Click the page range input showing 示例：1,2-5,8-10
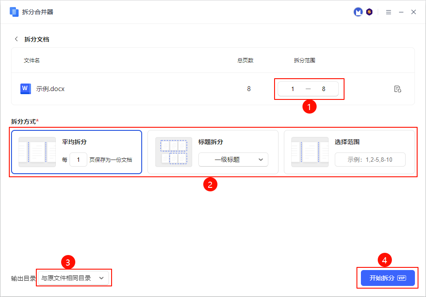This screenshot has height=297, width=426. point(370,160)
